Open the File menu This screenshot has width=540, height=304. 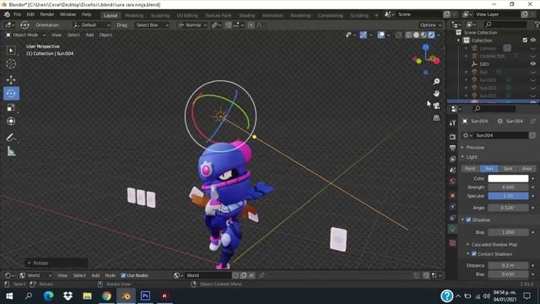tap(17, 14)
